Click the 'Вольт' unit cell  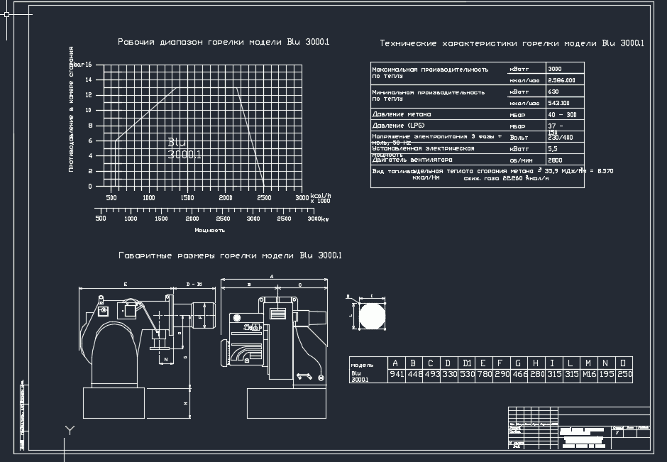tap(519, 138)
